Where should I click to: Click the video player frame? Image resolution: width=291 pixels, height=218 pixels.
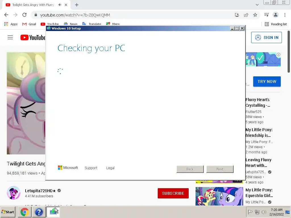(26, 103)
